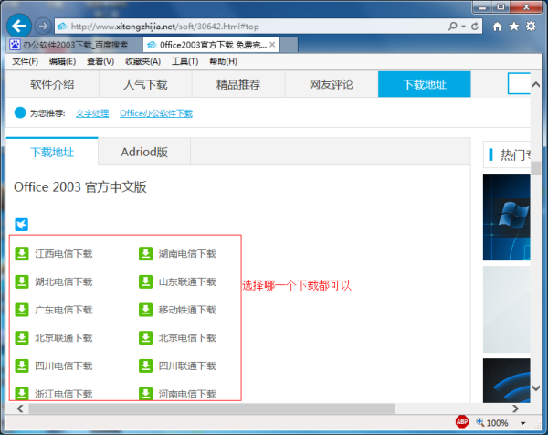The height and width of the screenshot is (435, 548).
Task: Click the URL address input field
Action: [x=250, y=27]
